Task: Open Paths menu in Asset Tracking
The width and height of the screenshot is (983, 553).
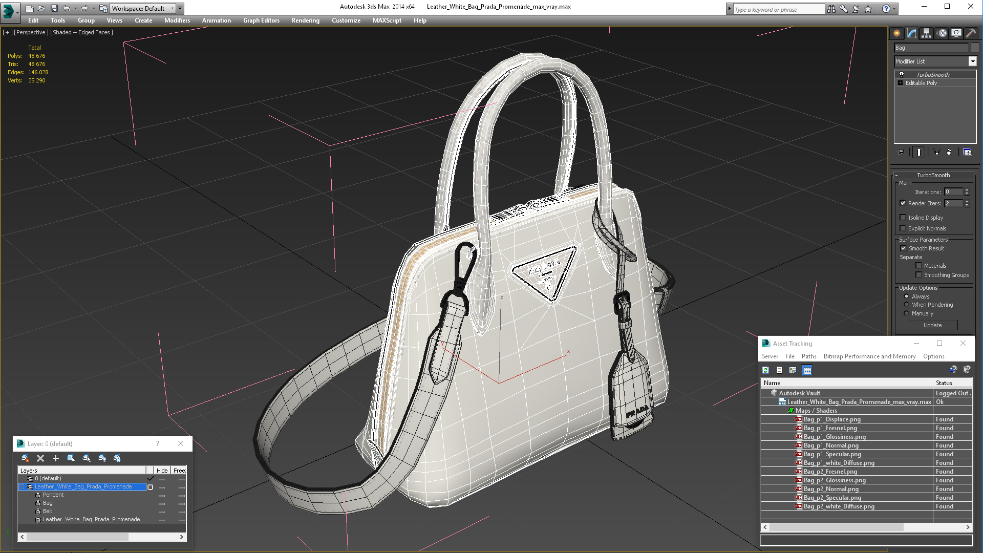Action: click(x=809, y=356)
